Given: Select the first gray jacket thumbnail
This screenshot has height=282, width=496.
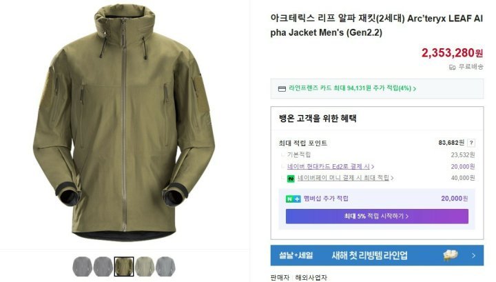Looking at the screenshot, I should point(82,267).
